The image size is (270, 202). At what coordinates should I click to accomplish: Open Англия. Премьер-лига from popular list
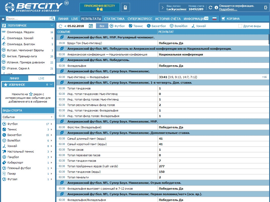22,56
